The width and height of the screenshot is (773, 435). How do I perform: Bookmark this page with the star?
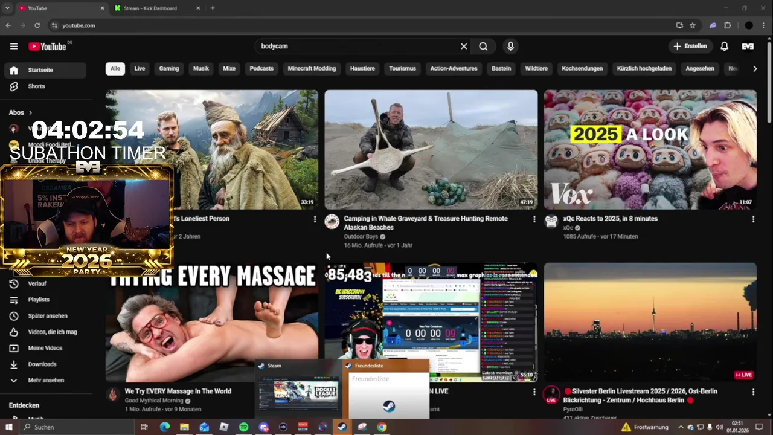(693, 25)
